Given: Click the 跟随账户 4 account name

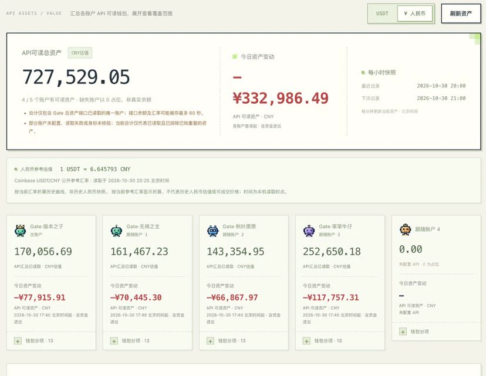Looking at the screenshot, I should pyautogui.click(x=427, y=229).
